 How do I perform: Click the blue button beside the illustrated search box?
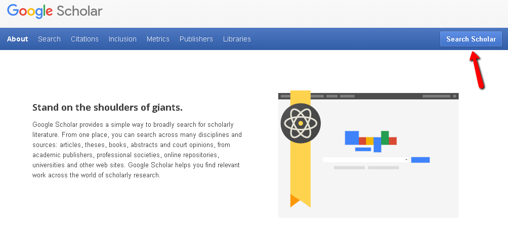tap(420, 160)
